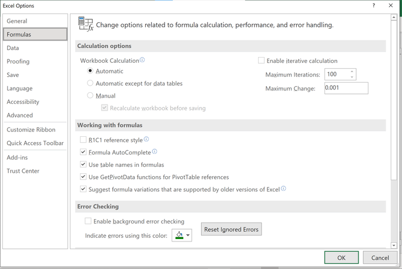Open Accessibility options
This screenshot has width=402, height=269.
(35, 102)
